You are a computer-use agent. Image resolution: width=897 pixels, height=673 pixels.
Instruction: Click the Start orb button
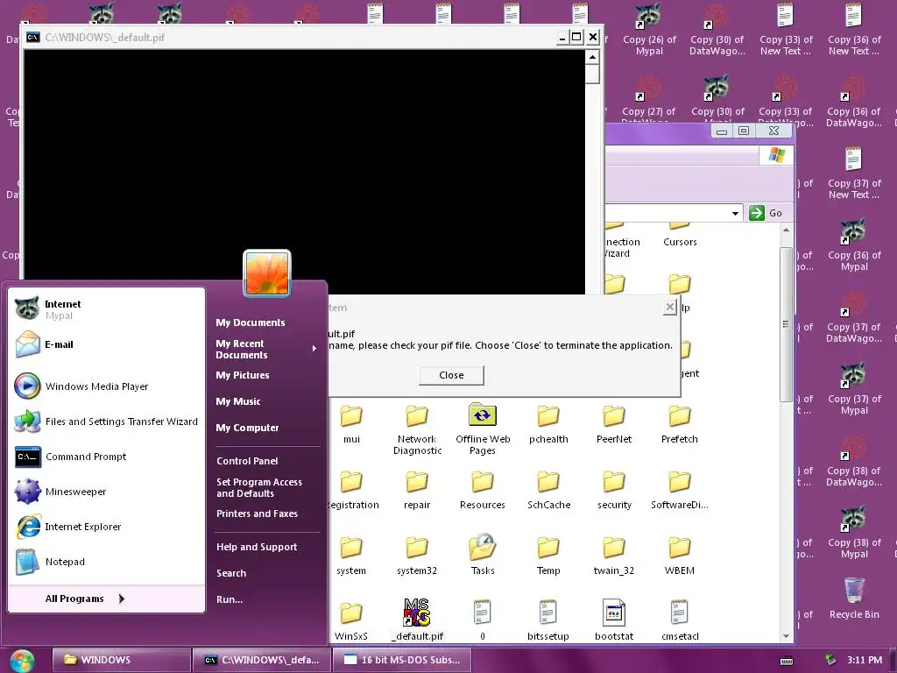(x=22, y=661)
